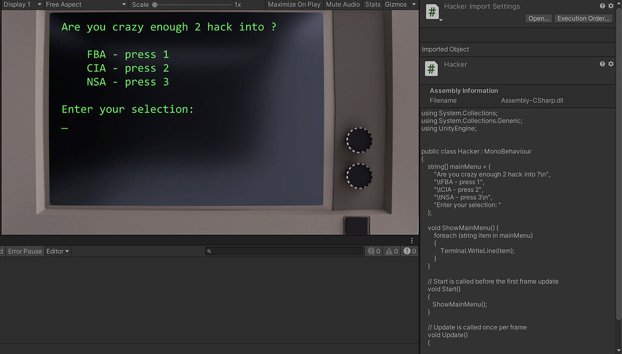Open the Free Aspect dropdown

click(x=86, y=4)
